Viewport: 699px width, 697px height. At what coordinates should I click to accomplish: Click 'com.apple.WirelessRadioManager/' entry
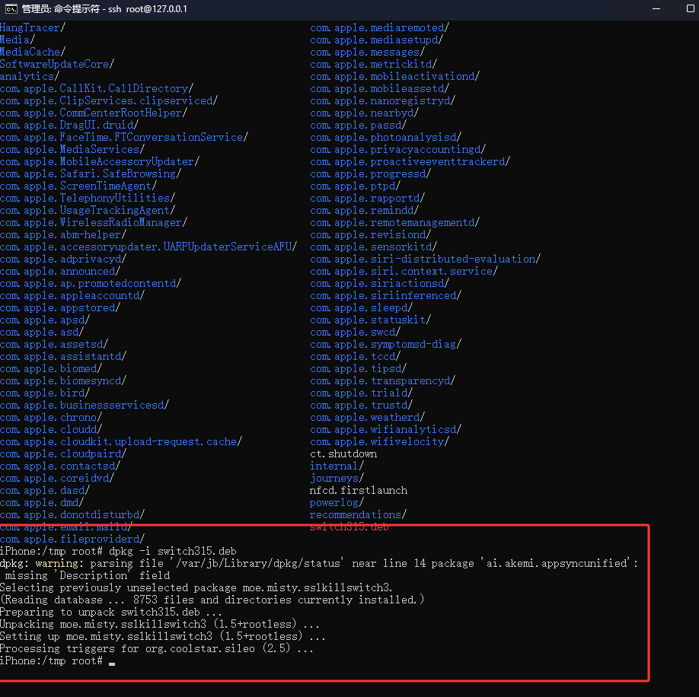93,222
